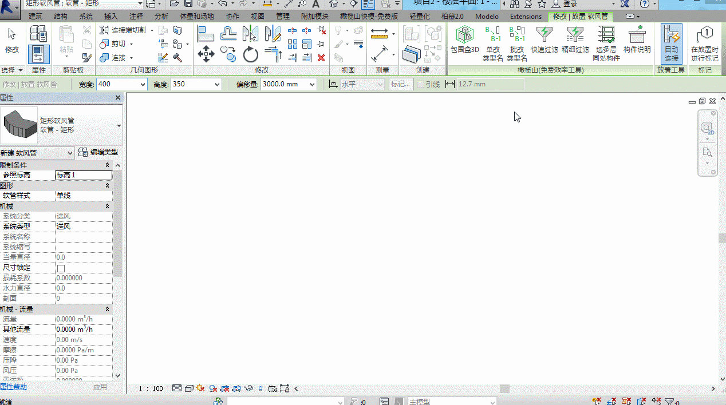Click the 在放置时进行标记 icon
This screenshot has height=405, width=726.
[705, 43]
